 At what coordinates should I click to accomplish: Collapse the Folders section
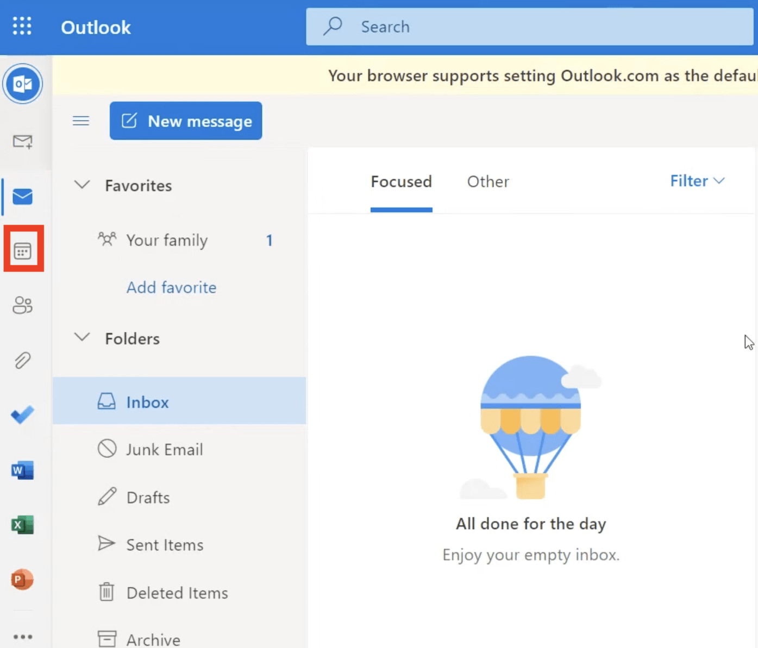point(82,337)
